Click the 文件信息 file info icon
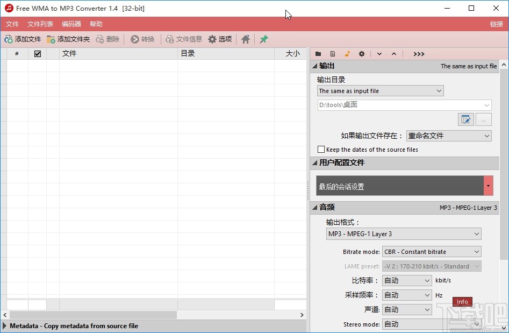The image size is (509, 333). (x=169, y=39)
